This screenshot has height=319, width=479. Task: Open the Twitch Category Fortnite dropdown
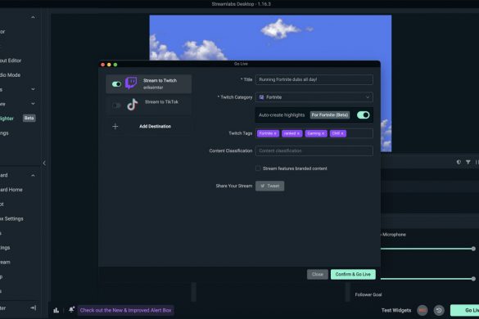[314, 97]
